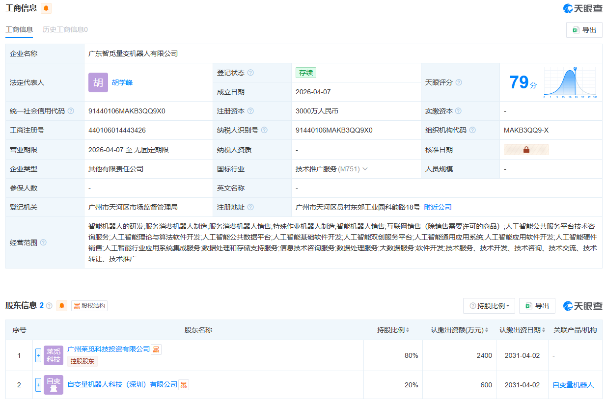Open the 附近公司 link
This screenshot has width=606, height=403.
[438, 207]
